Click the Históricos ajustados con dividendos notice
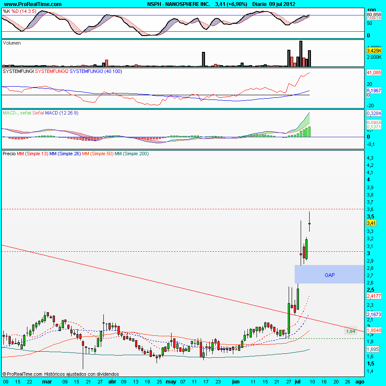Image resolution: width=386 pixels, height=386 pixels. point(81,374)
